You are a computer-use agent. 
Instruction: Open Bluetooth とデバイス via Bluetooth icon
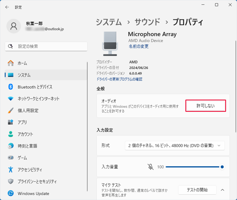coord(10,87)
